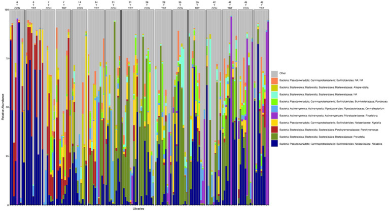The height and width of the screenshot is (211, 389).
Task: Click the first facet header '0 T CON'
Action: coord(17,5)
